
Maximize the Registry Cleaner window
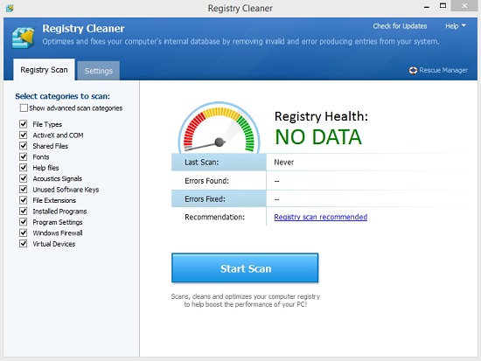(x=443, y=6)
